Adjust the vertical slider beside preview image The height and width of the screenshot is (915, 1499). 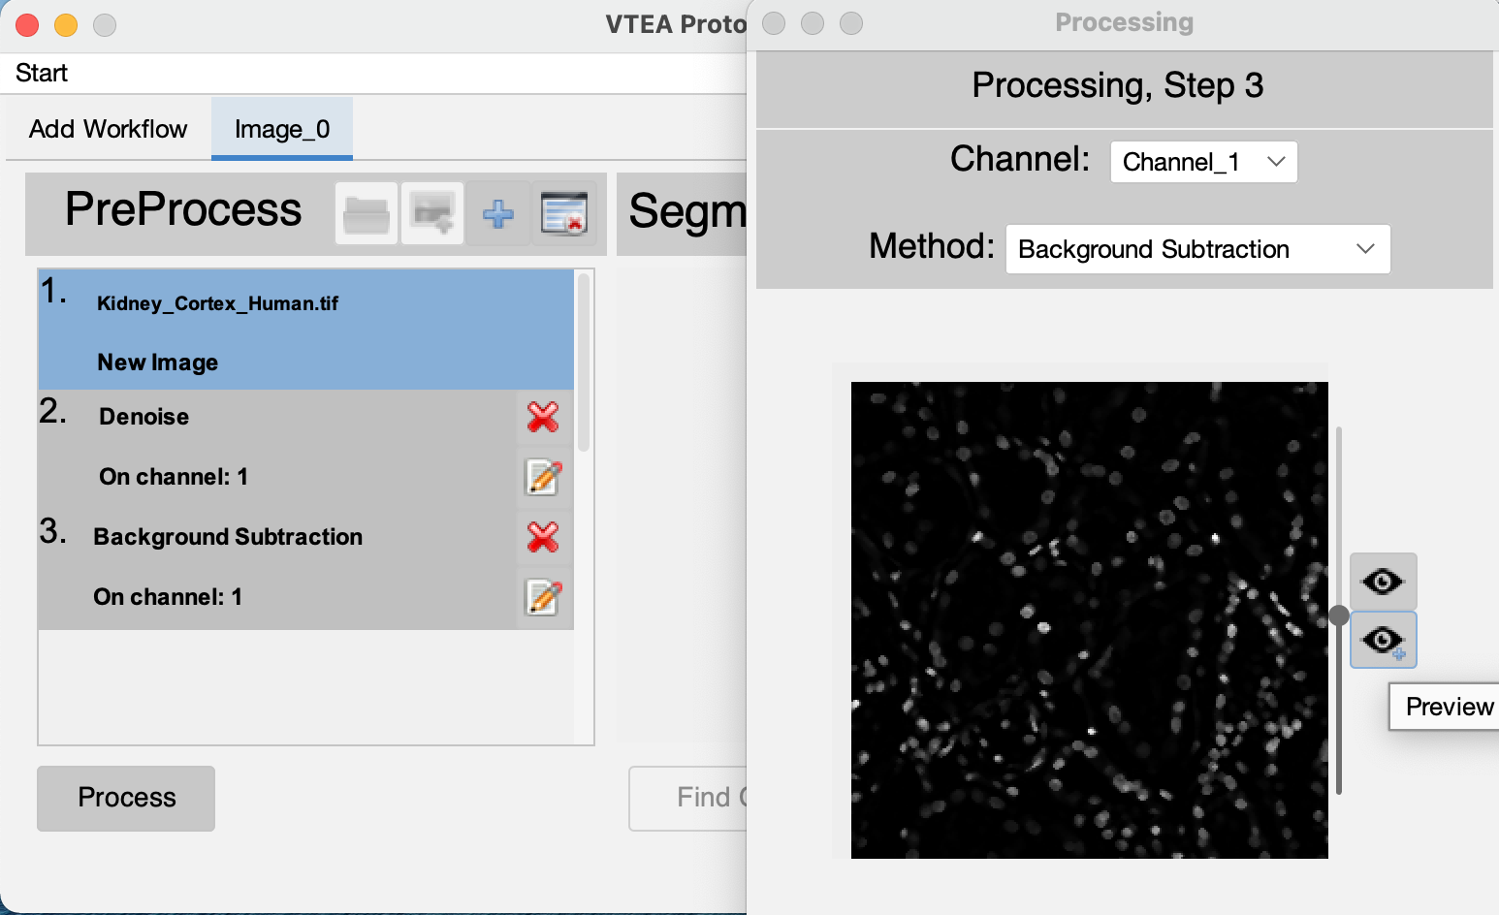point(1339,615)
